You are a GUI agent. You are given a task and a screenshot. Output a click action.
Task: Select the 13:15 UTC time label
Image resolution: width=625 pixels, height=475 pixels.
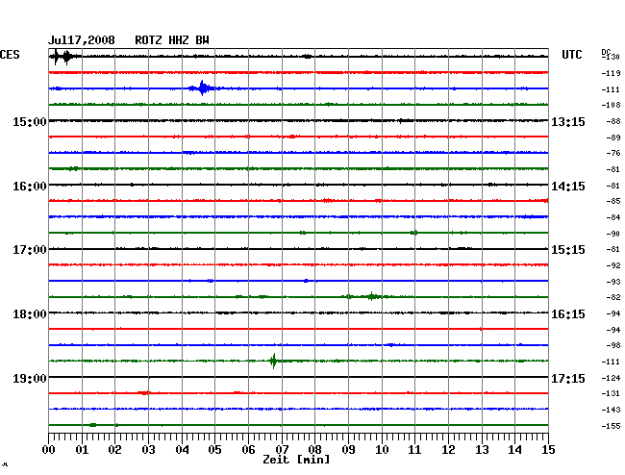568,122
